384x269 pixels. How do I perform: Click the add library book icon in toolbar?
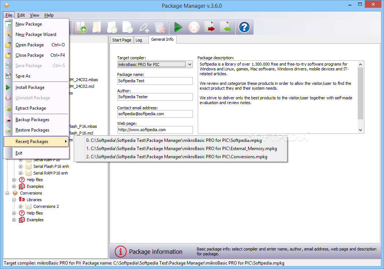click(x=81, y=27)
